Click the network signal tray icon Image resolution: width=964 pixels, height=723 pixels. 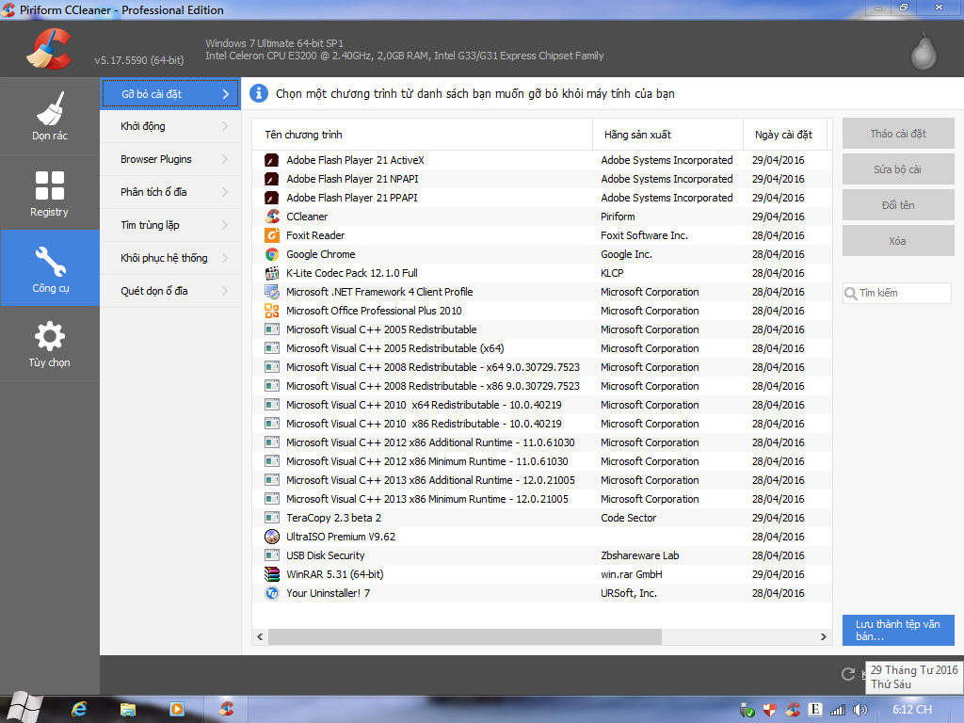point(837,710)
